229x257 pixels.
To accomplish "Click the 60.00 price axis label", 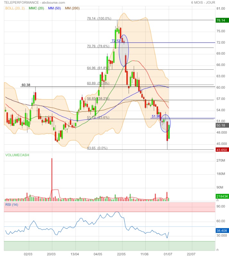I will [221, 87].
